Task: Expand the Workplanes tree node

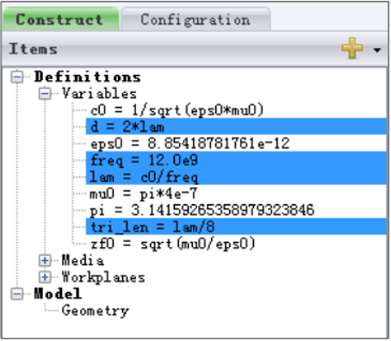Action: [x=45, y=277]
